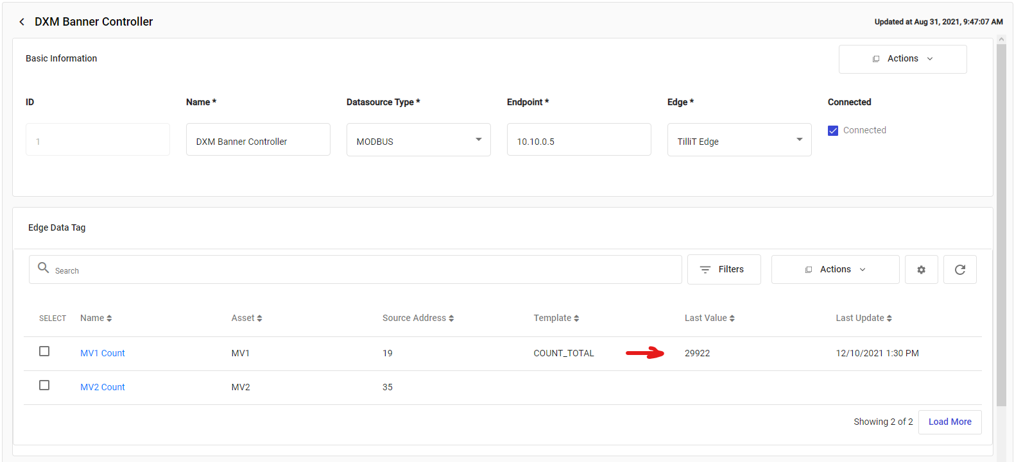Open Actions menu in Edge Data Tag toolbar
Image resolution: width=1014 pixels, height=462 pixels.
(x=835, y=270)
